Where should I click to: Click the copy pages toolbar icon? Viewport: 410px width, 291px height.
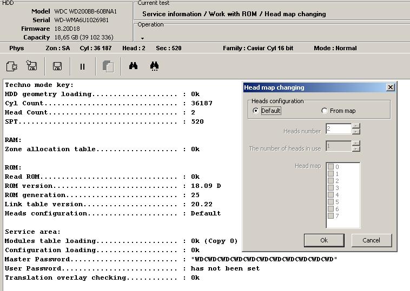coord(108,66)
